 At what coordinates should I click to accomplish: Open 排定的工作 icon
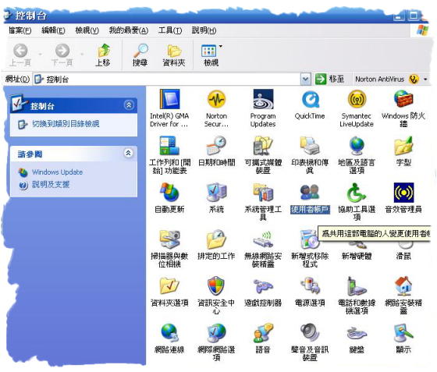(216, 239)
